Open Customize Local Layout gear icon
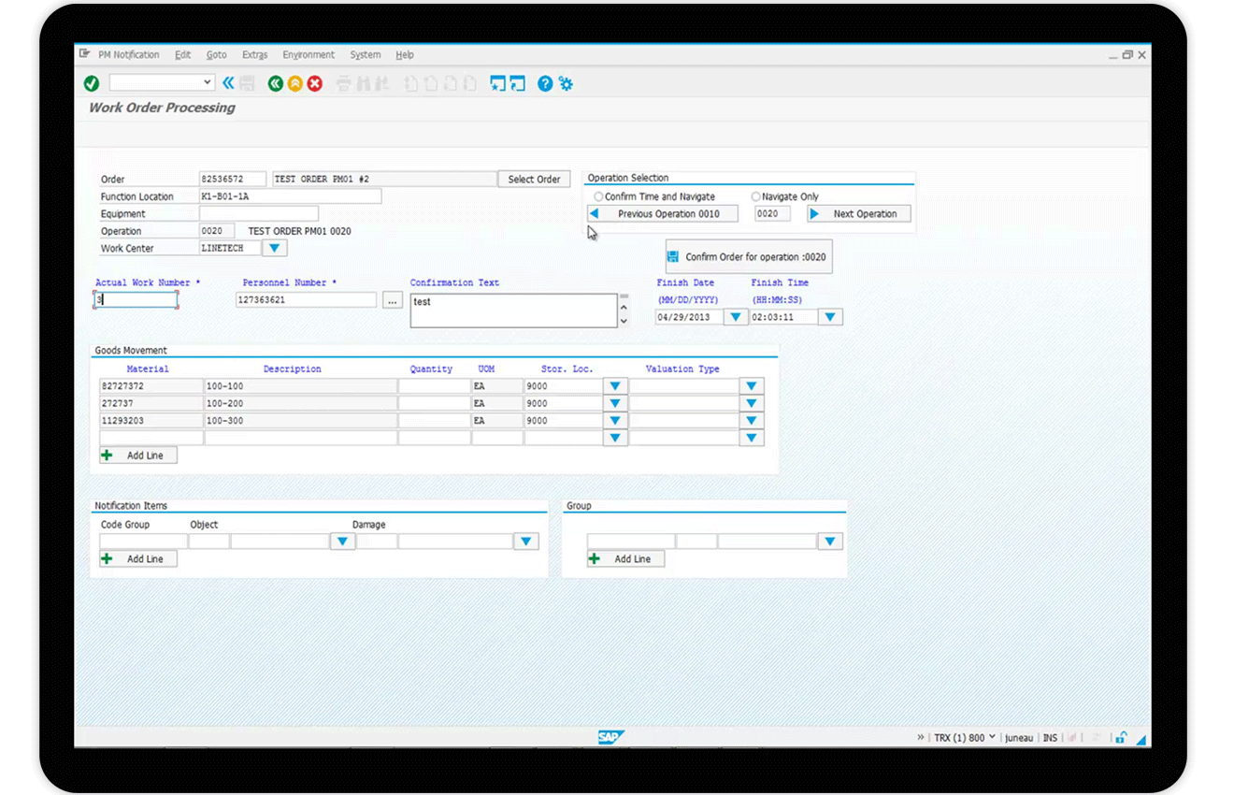This screenshot has height=795, width=1234. tap(566, 84)
